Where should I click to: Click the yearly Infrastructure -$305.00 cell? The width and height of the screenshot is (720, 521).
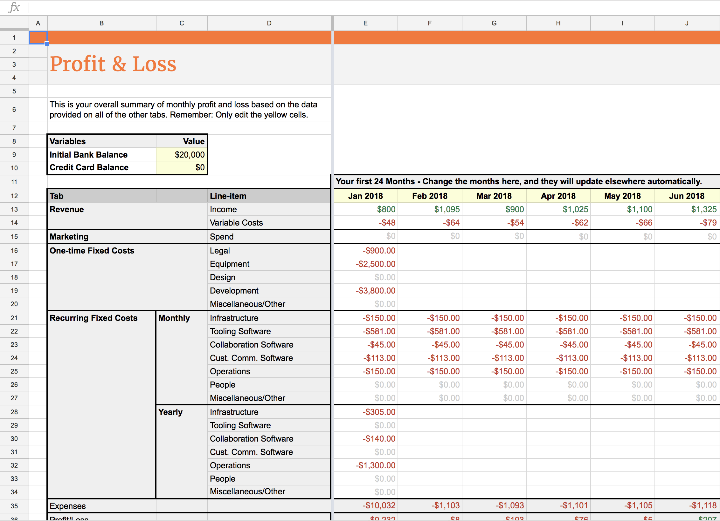pyautogui.click(x=366, y=412)
